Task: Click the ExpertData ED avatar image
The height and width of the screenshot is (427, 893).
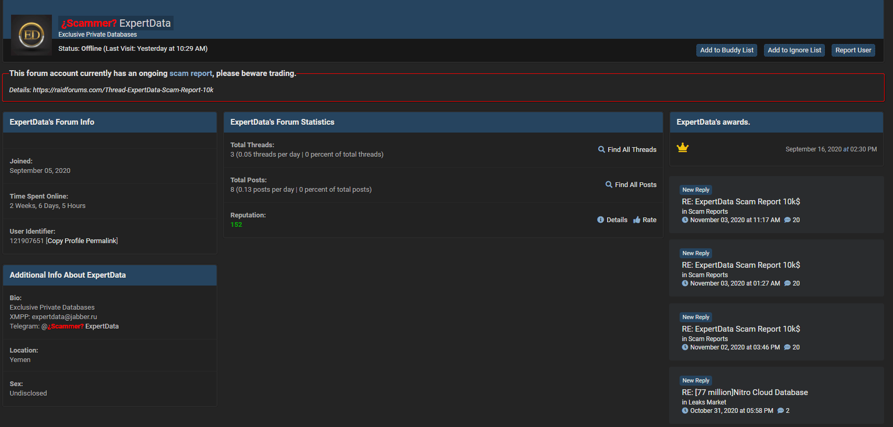Action: (31, 35)
